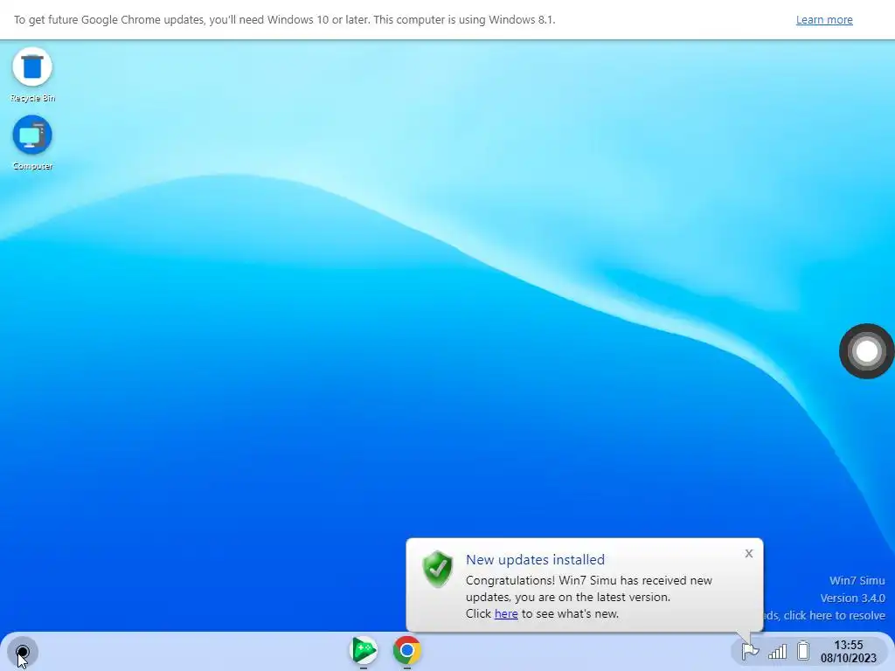Screen dimensions: 895x671
Task: Follow the 'here' link in update notification
Action: [x=506, y=614]
